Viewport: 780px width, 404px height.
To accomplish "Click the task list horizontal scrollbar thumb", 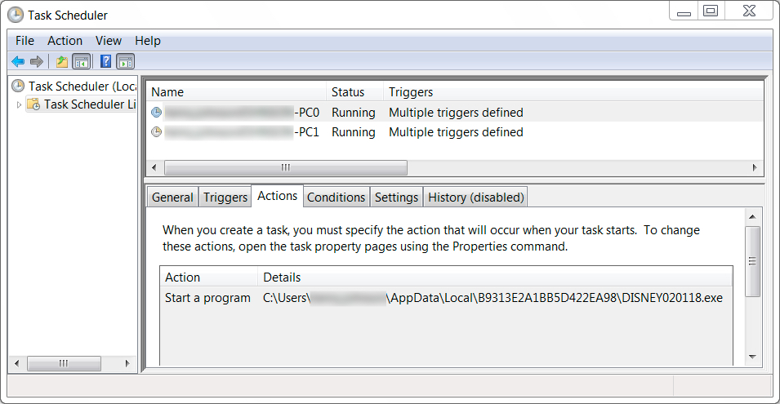I will [x=286, y=167].
